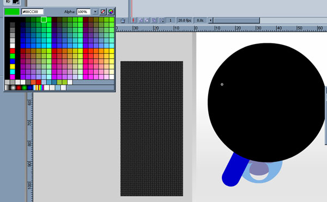Click the current frame number 1
The image size is (327, 202).
pyautogui.click(x=171, y=20)
